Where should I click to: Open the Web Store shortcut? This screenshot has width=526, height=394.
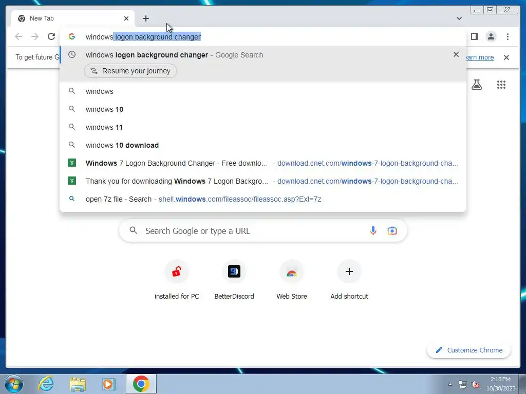point(292,279)
